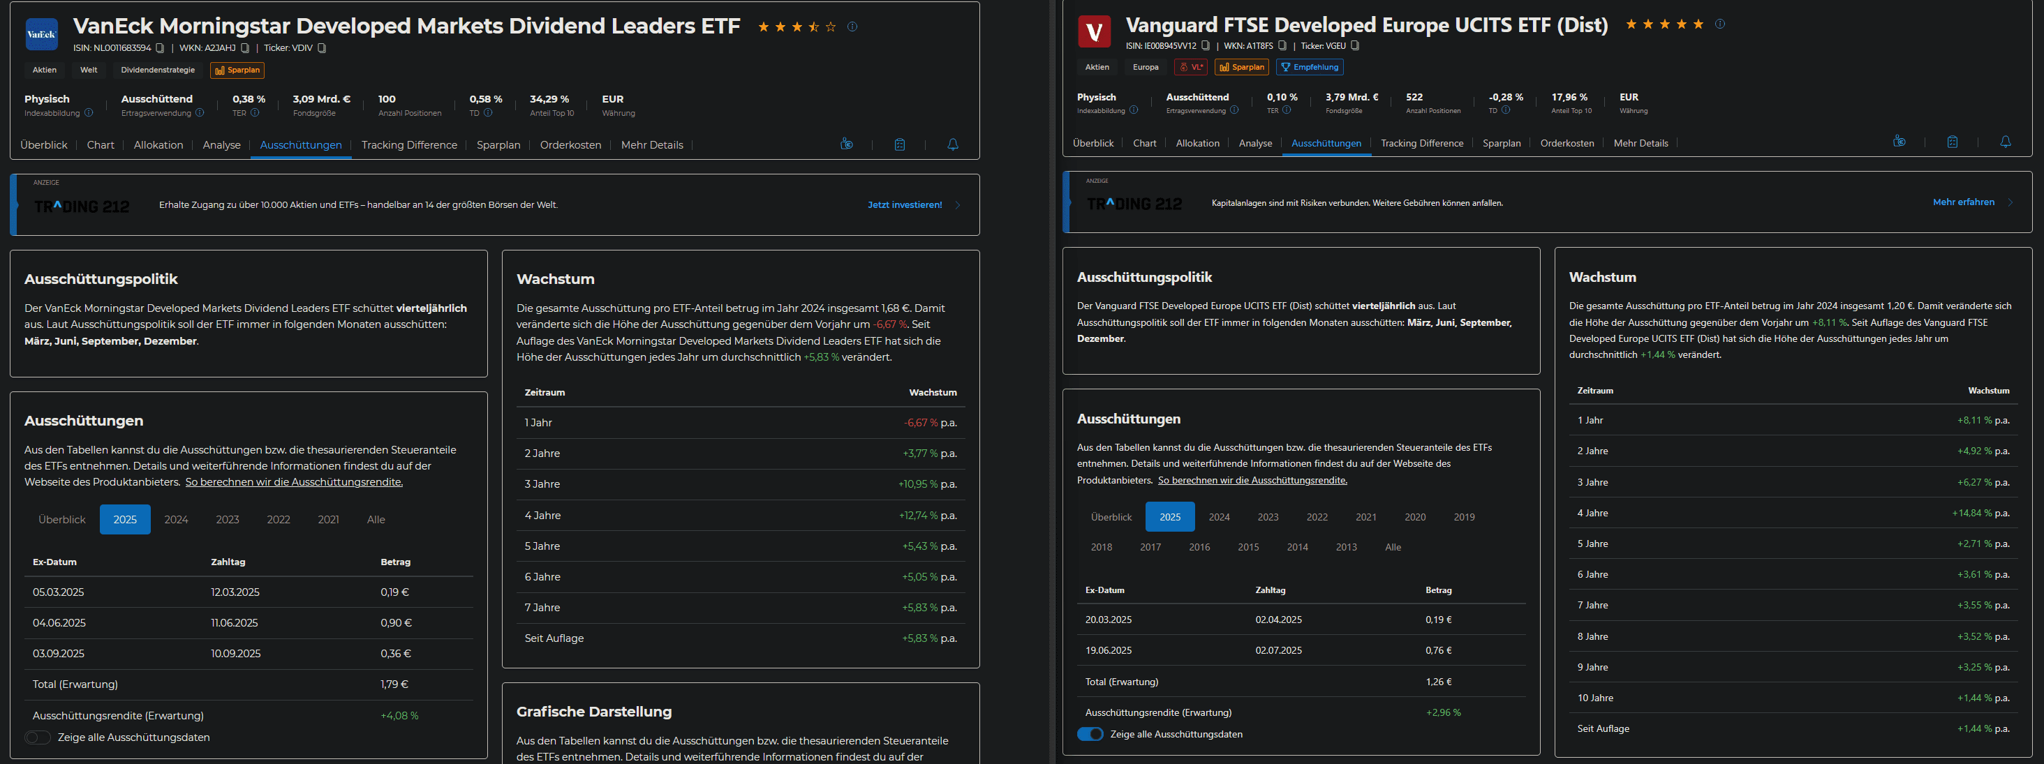This screenshot has width=2044, height=764.
Task: Copy the VanEck ticker VDIV
Action: pyautogui.click(x=321, y=48)
